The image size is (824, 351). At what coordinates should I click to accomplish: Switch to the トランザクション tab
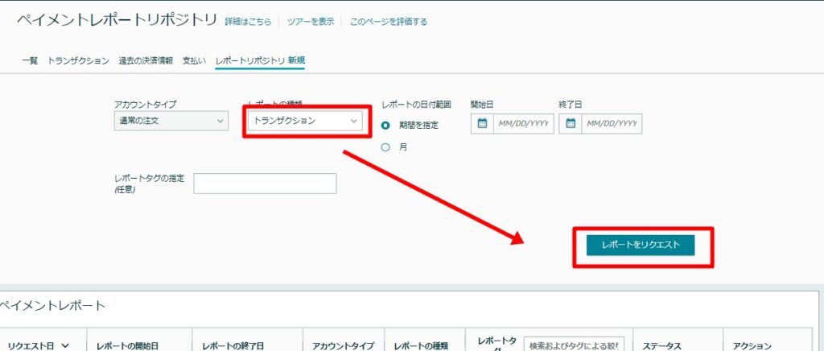78,60
